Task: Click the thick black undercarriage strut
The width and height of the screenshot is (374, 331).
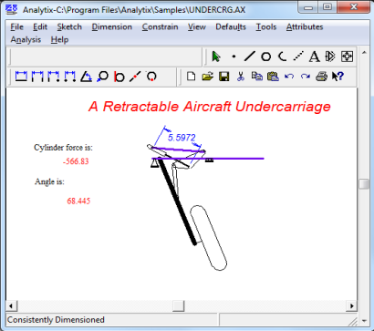Action: click(x=177, y=202)
